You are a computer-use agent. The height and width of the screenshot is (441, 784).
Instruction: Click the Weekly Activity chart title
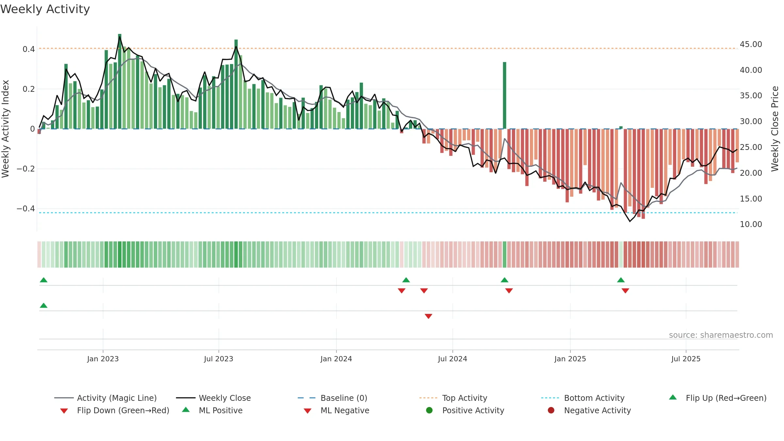45,9
